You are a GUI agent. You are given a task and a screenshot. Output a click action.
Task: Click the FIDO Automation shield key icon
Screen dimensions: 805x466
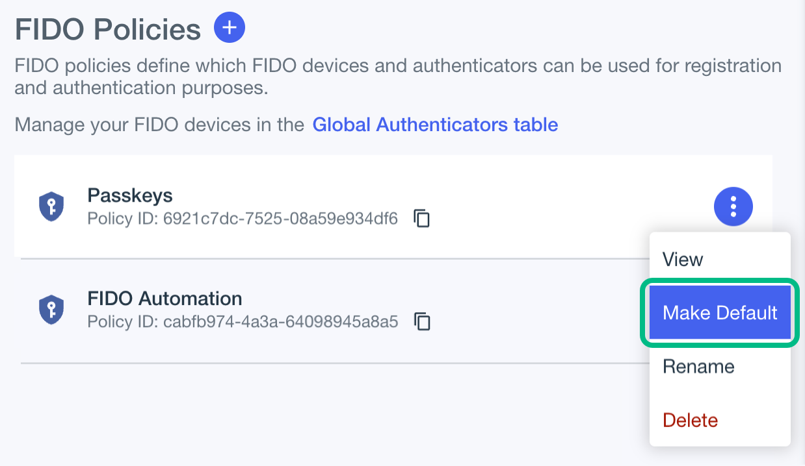[51, 310]
